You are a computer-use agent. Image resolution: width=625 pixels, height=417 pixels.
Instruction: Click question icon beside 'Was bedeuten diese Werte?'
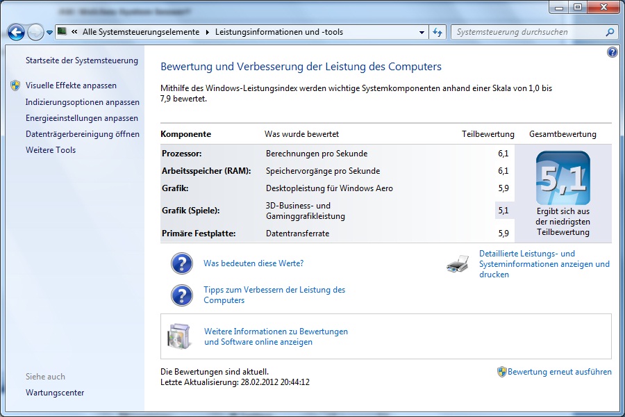coord(182,263)
